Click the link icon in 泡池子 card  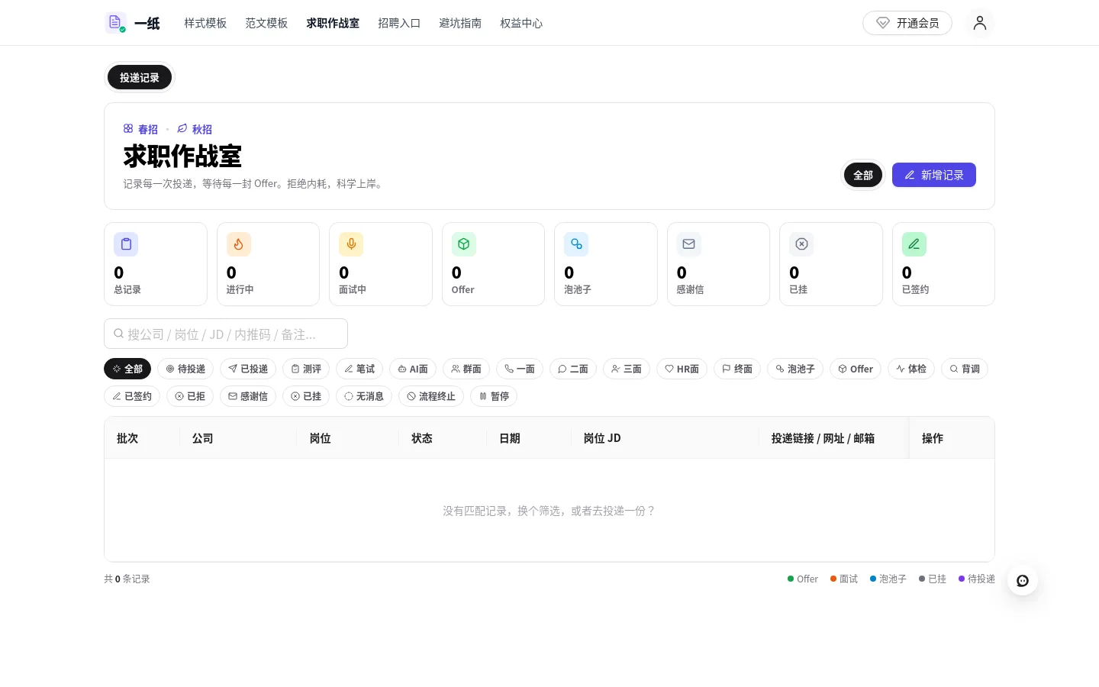pyautogui.click(x=576, y=244)
